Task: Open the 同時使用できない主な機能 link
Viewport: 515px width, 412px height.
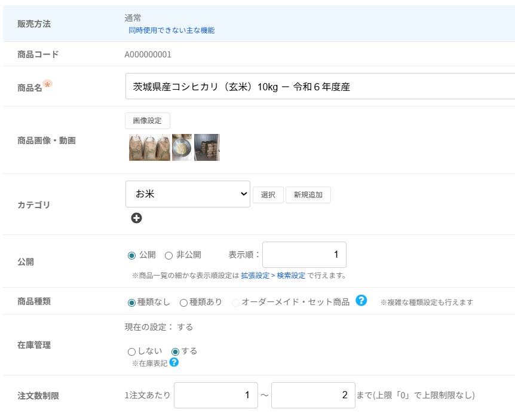Action: (171, 30)
